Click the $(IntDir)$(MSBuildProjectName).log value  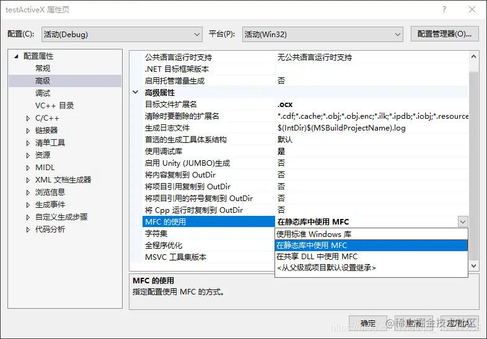point(341,128)
